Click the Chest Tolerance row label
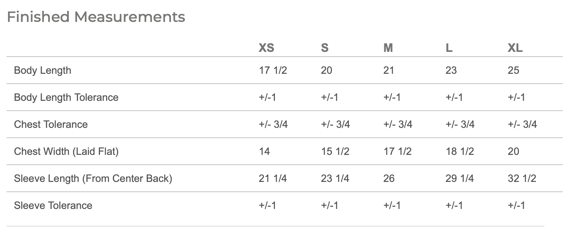The image size is (568, 244). pos(51,124)
